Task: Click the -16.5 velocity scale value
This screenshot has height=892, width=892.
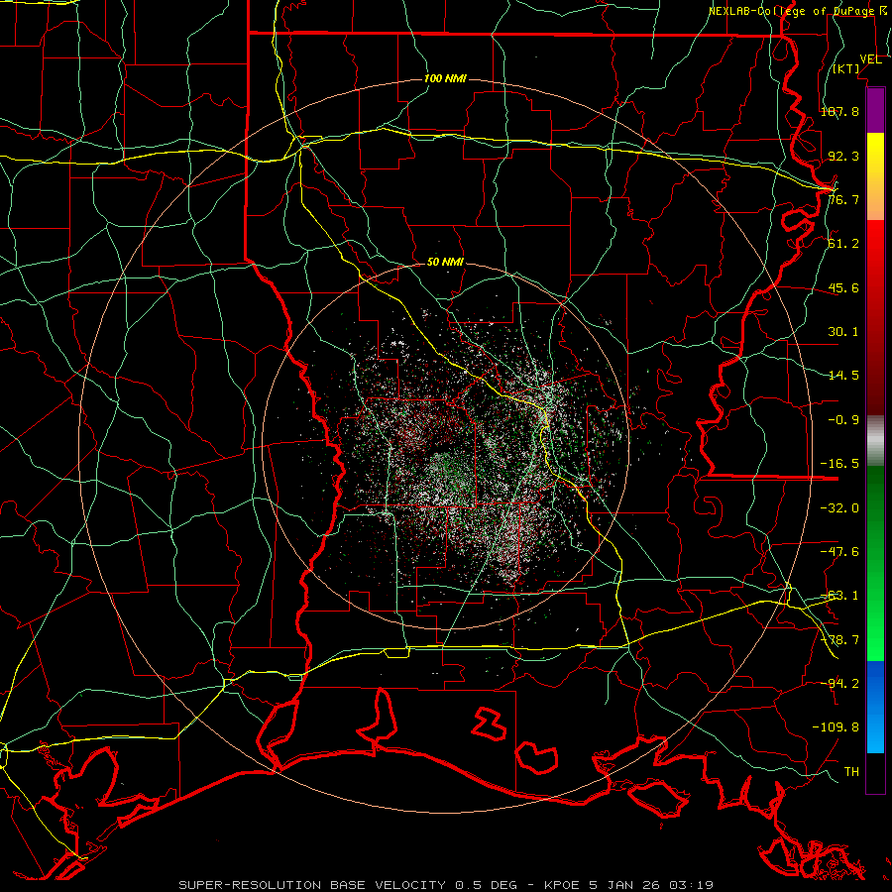Action: [839, 464]
